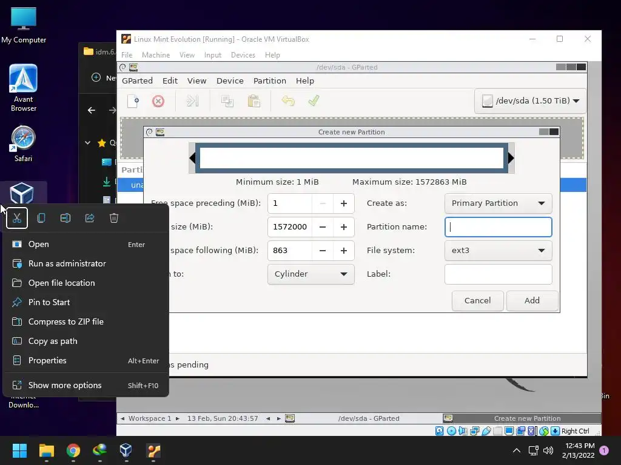Click the GParted Copy partition toolbar icon

pyautogui.click(x=227, y=101)
